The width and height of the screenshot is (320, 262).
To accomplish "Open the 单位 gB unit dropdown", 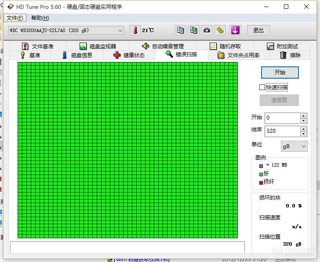I will (x=294, y=146).
